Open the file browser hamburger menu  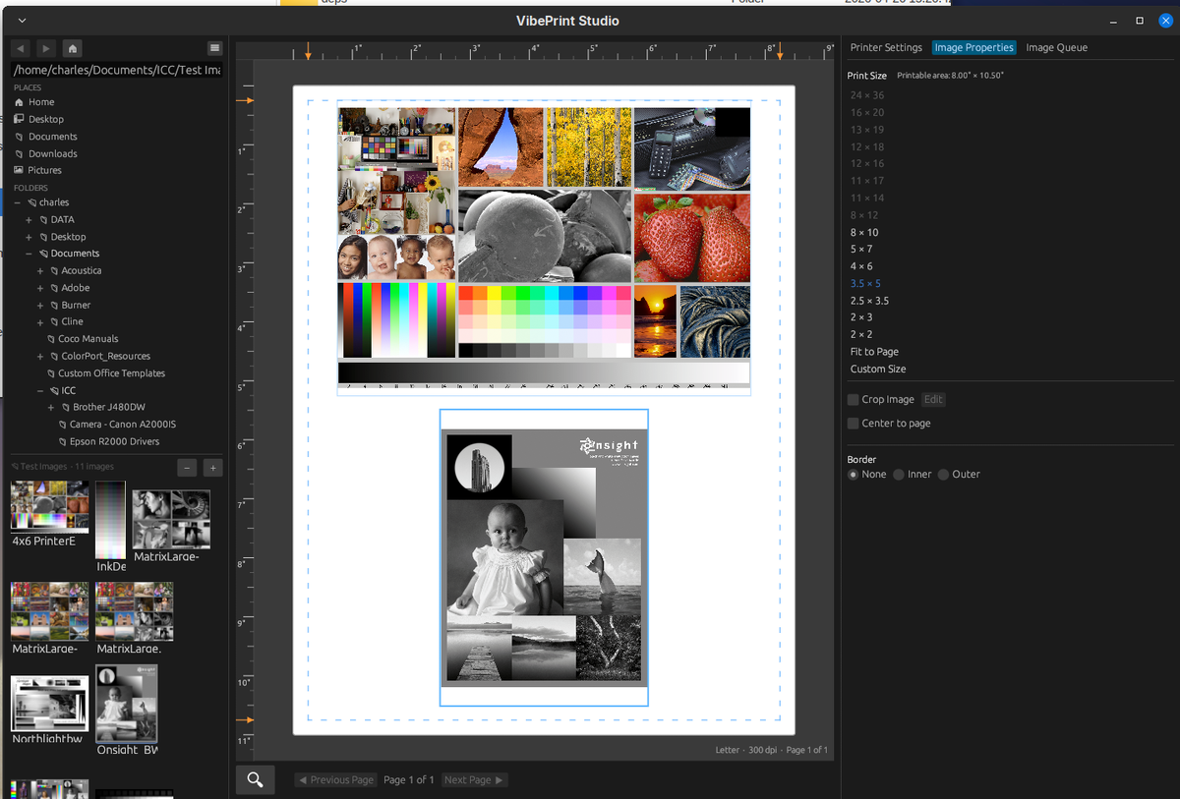(214, 48)
